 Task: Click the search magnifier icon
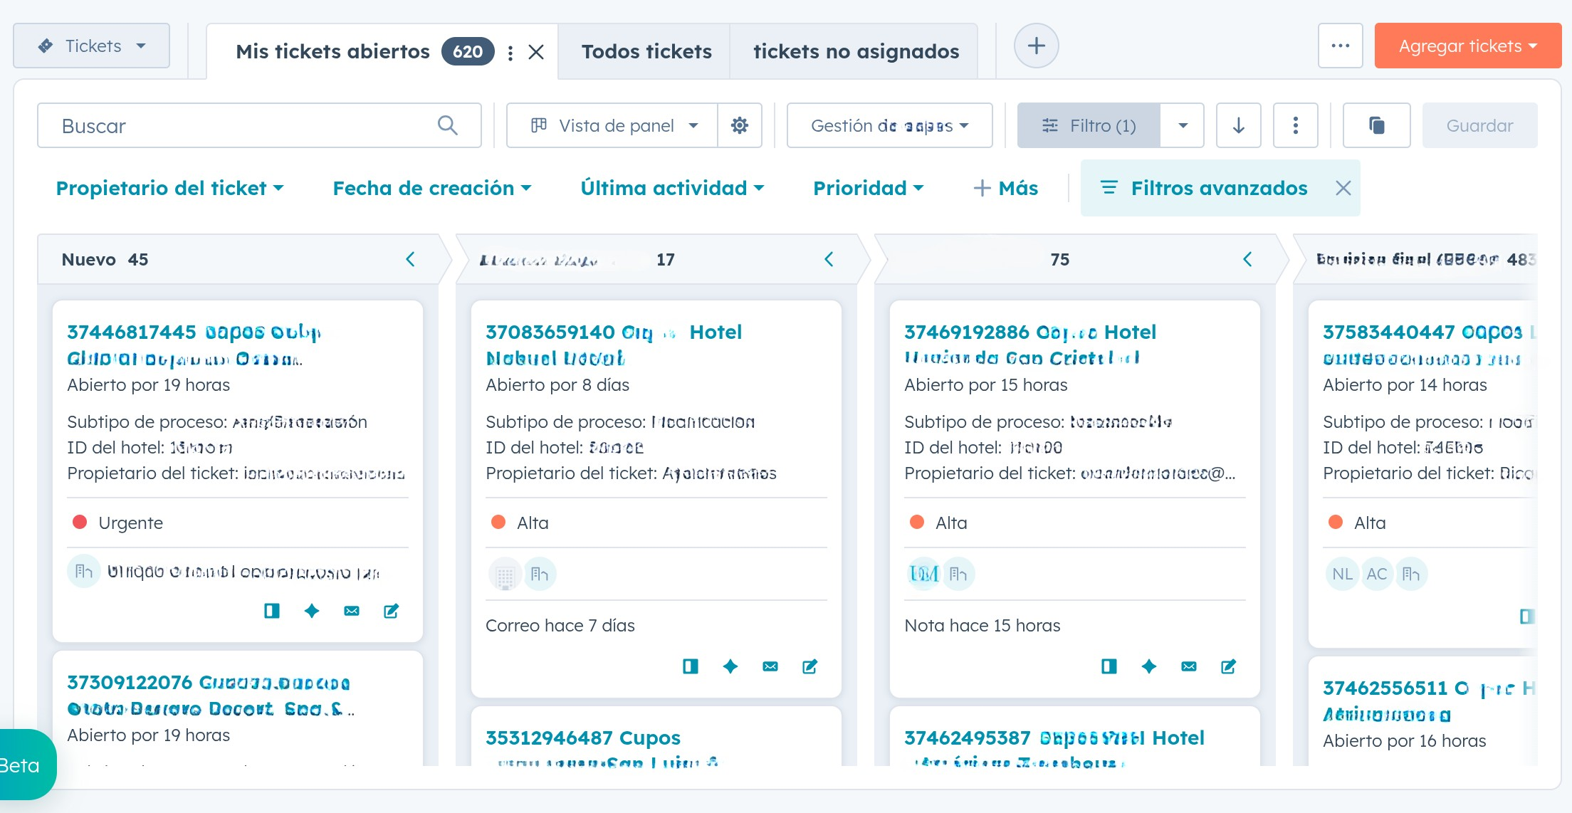click(x=448, y=125)
